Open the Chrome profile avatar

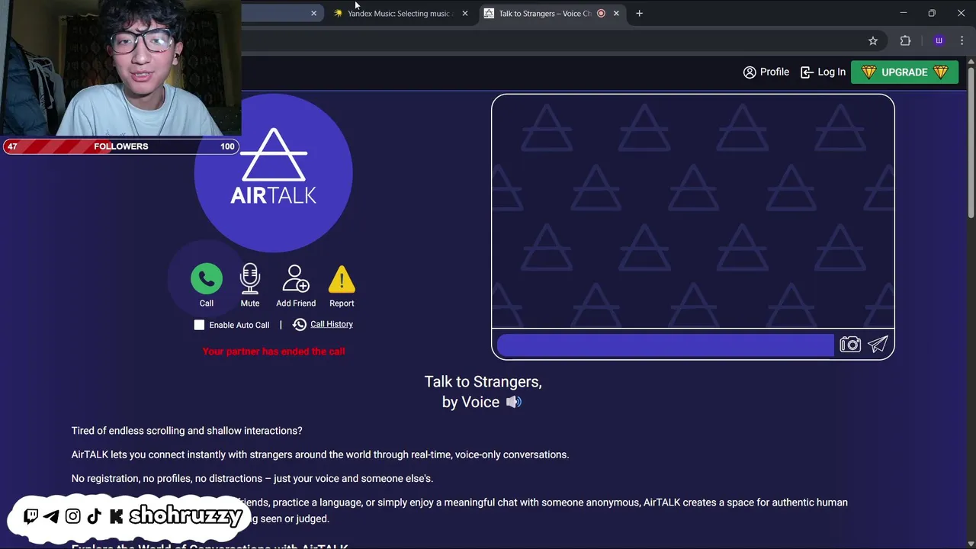[x=939, y=40]
